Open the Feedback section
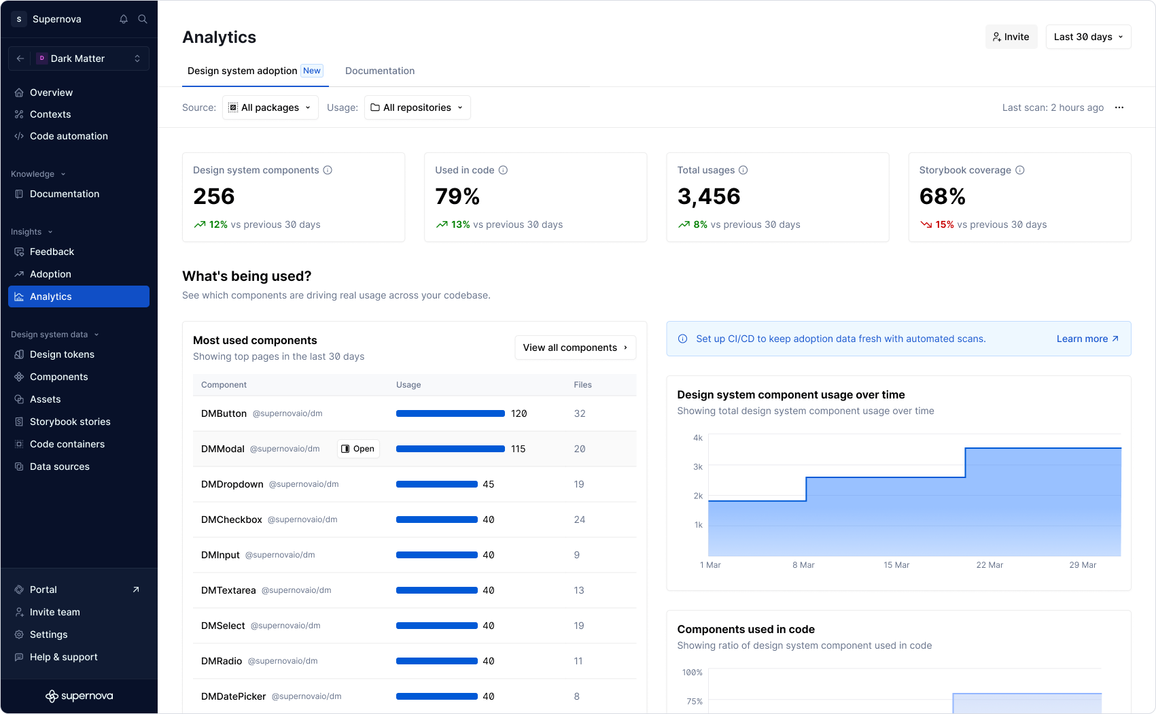1156x714 pixels. pyautogui.click(x=79, y=252)
